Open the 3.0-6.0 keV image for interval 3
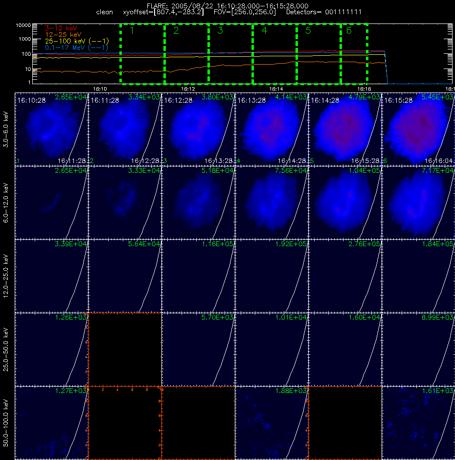Viewport: 455px width, 460px height. [x=198, y=129]
